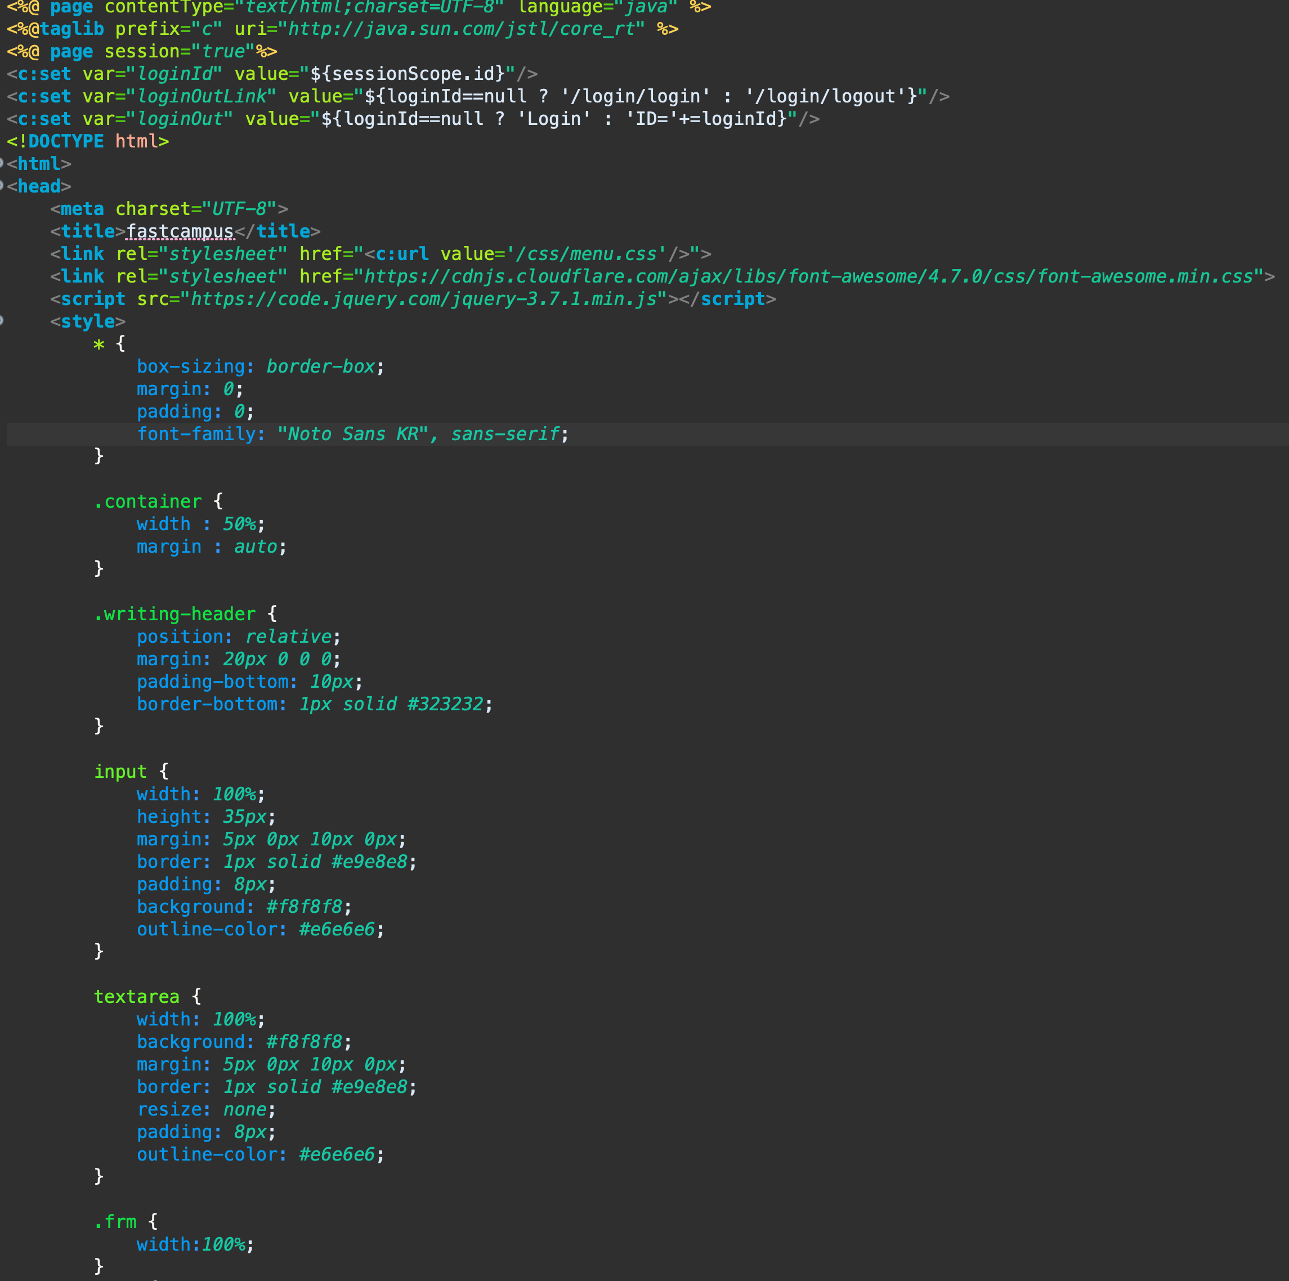The width and height of the screenshot is (1289, 1281).
Task: Place cursor on highlighted font-family line
Action: coord(352,435)
